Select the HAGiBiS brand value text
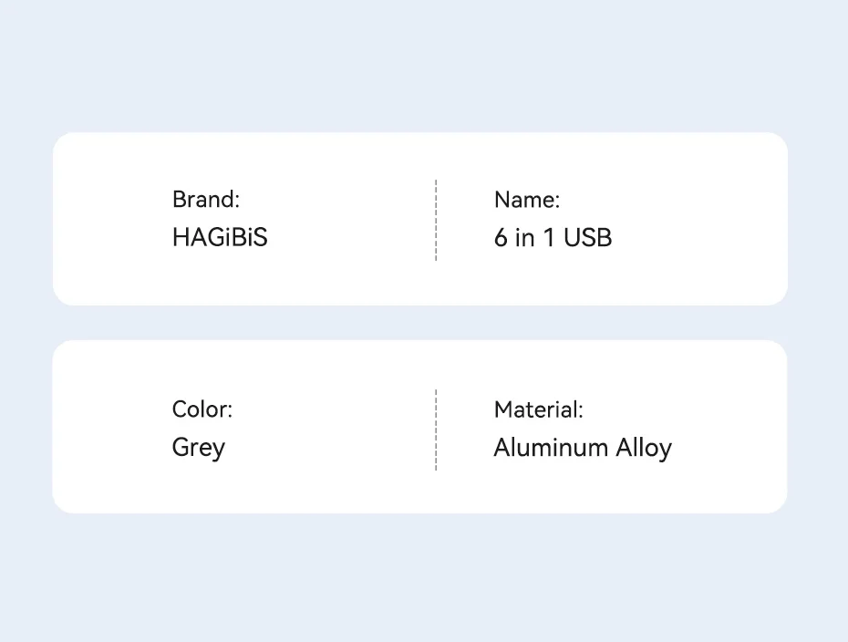This screenshot has height=642, width=848. click(x=220, y=238)
